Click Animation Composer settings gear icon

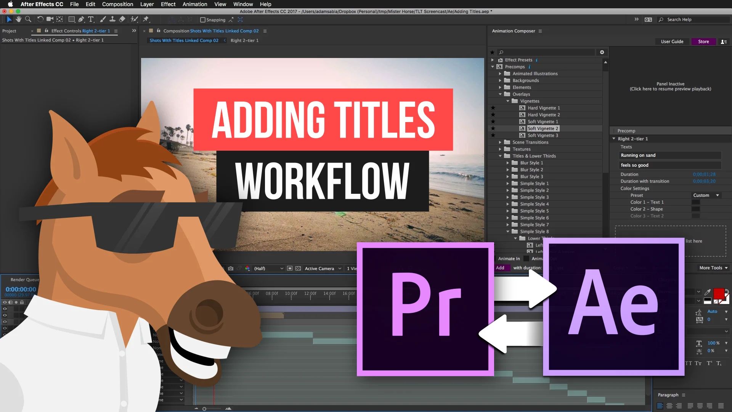tap(602, 52)
